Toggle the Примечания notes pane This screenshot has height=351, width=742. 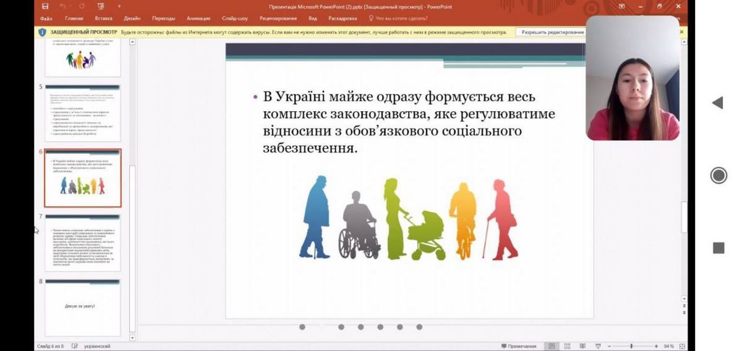[518, 346]
